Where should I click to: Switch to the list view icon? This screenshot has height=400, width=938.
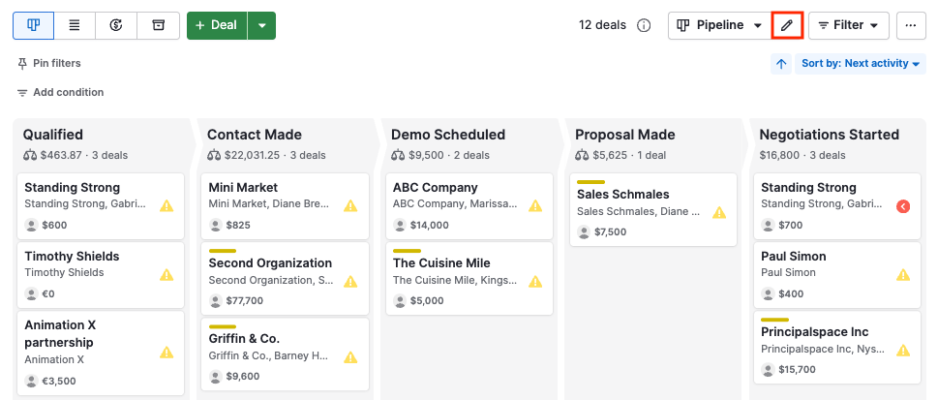[x=75, y=25]
